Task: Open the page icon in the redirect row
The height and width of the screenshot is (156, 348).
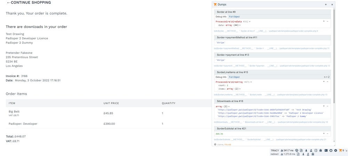Action: tap(298, 154)
